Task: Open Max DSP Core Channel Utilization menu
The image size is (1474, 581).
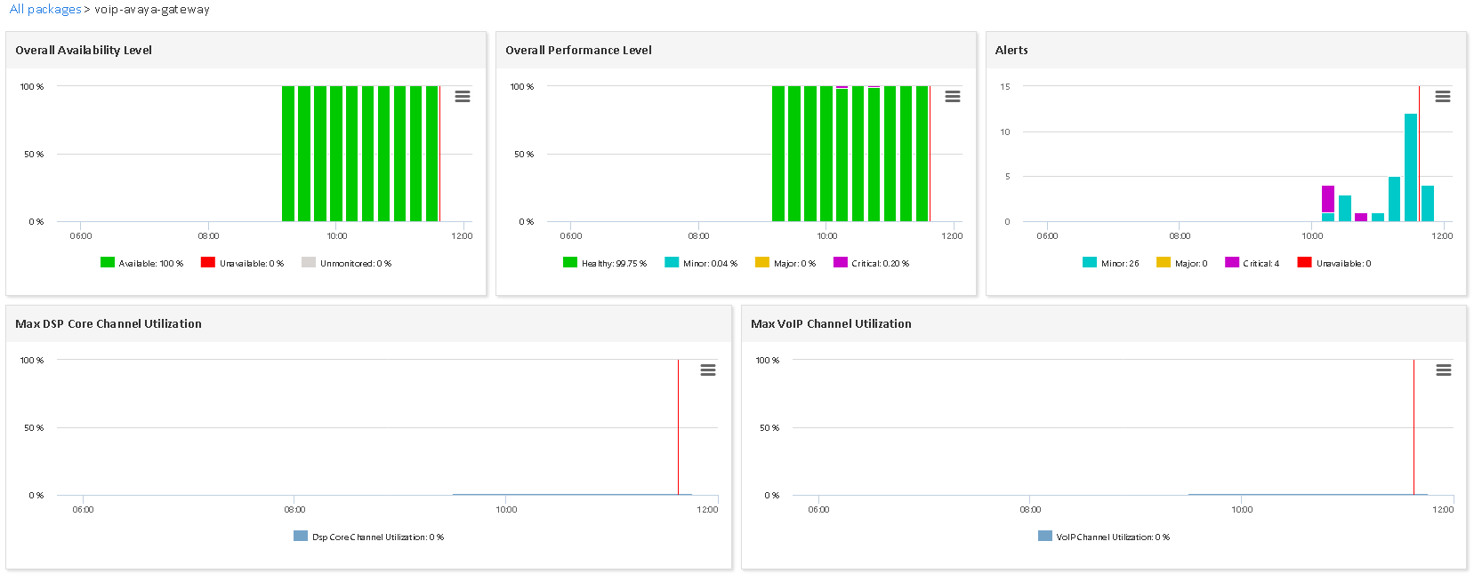Action: [x=708, y=370]
